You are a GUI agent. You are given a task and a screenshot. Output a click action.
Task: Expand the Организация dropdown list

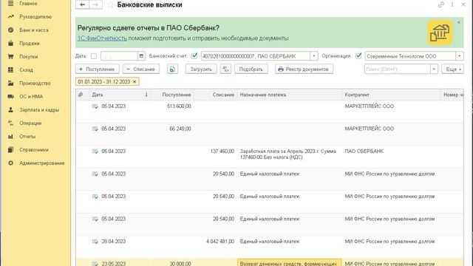pyautogui.click(x=460, y=56)
